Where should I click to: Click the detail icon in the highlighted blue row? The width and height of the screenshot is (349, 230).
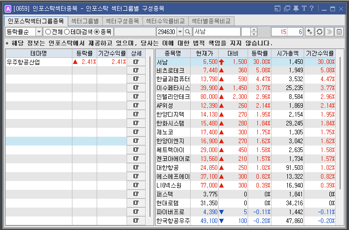point(136,141)
